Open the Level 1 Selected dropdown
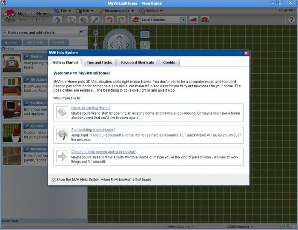Screen dimensions: 298x230 pos(183,20)
